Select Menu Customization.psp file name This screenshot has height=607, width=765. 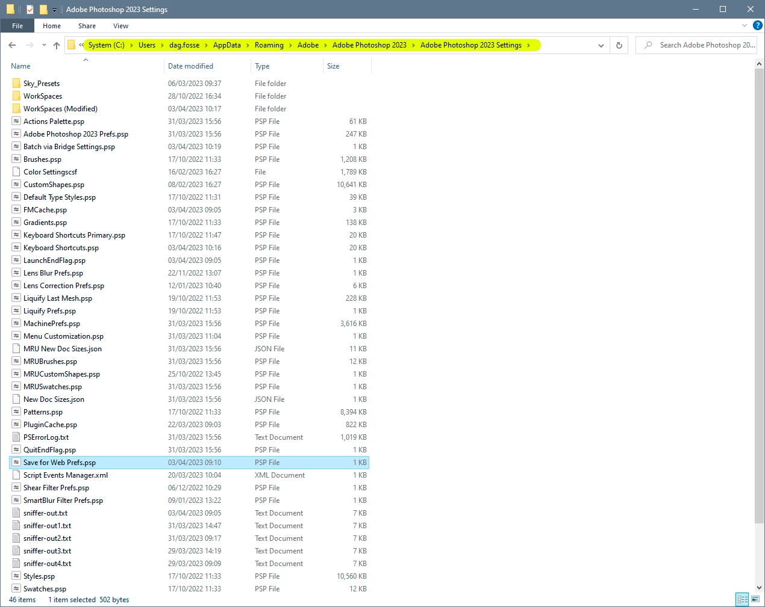point(63,336)
